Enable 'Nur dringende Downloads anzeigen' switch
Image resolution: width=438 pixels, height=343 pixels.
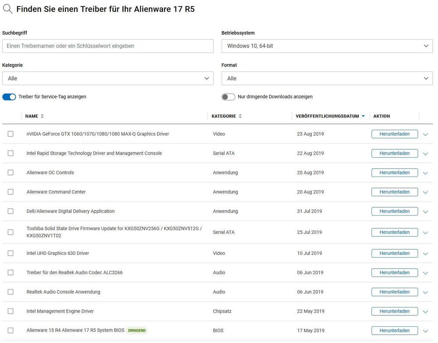tap(228, 97)
